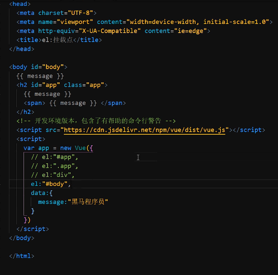Click the {{ message }} inside the span element
The width and height of the screenshot is (278, 275).
click(x=73, y=103)
